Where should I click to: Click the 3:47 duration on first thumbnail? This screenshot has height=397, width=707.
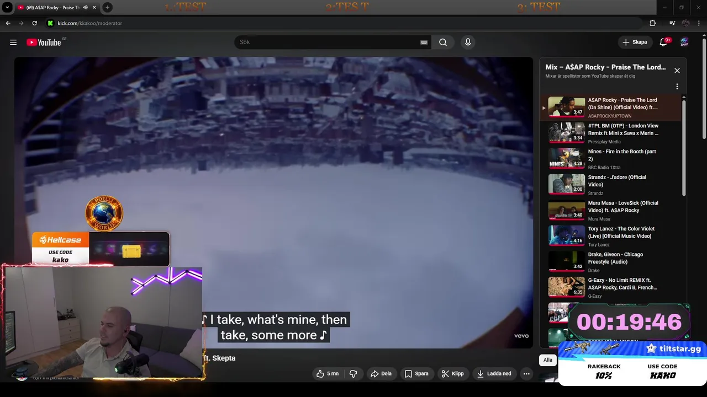coord(578,112)
